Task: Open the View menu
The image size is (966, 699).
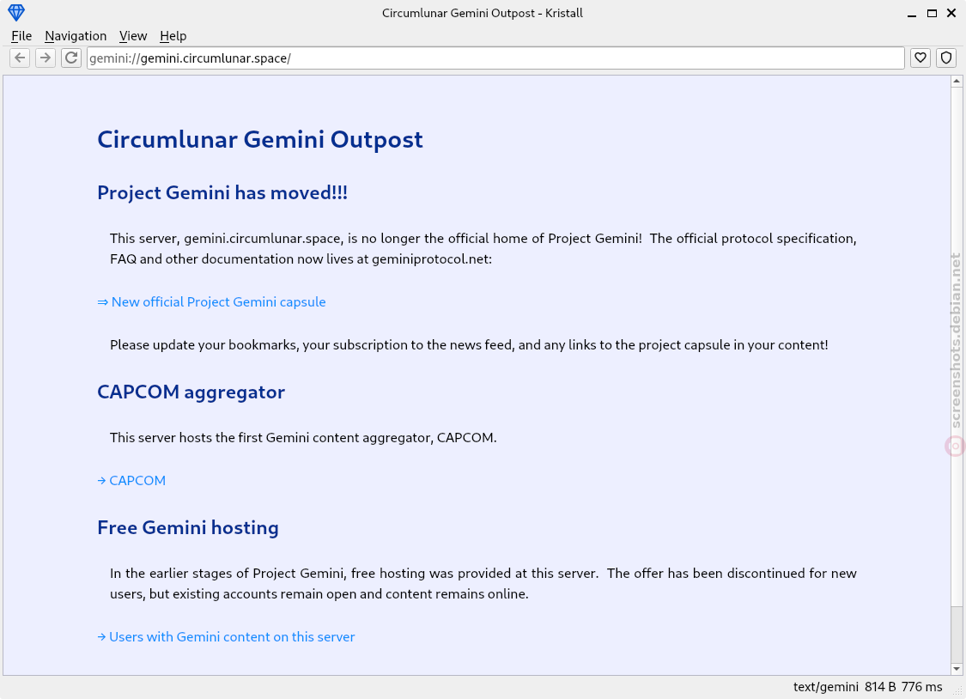Action: [133, 36]
